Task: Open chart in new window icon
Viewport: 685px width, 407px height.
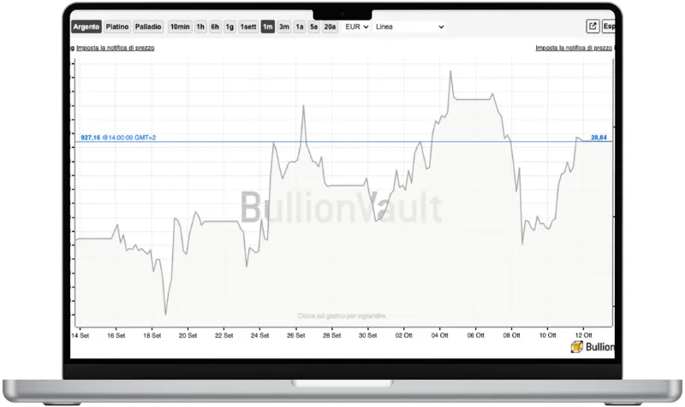Action: click(x=593, y=27)
